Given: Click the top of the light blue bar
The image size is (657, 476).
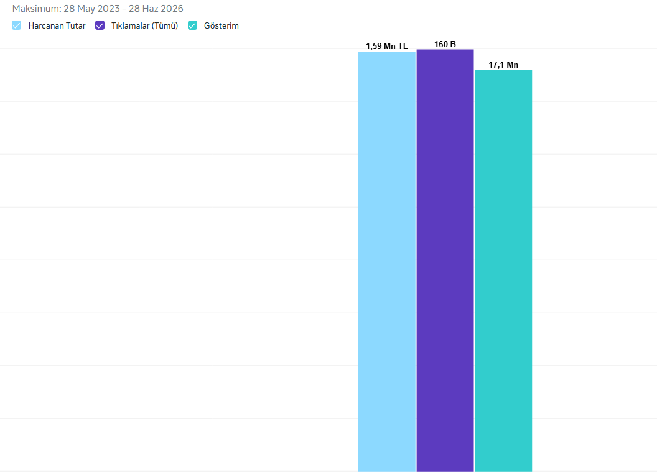Looking at the screenshot, I should coord(387,53).
